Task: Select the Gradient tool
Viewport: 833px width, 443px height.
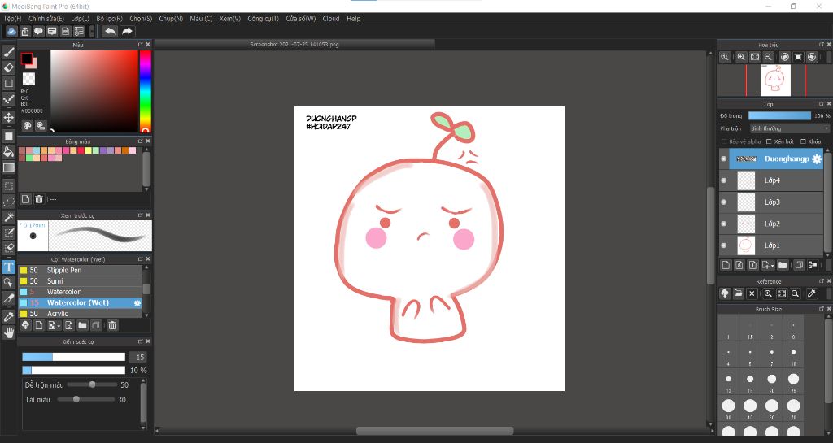Action: click(8, 167)
